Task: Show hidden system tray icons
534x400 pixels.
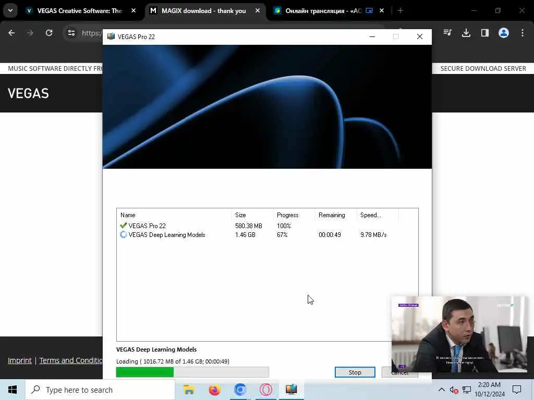Action: click(x=441, y=390)
